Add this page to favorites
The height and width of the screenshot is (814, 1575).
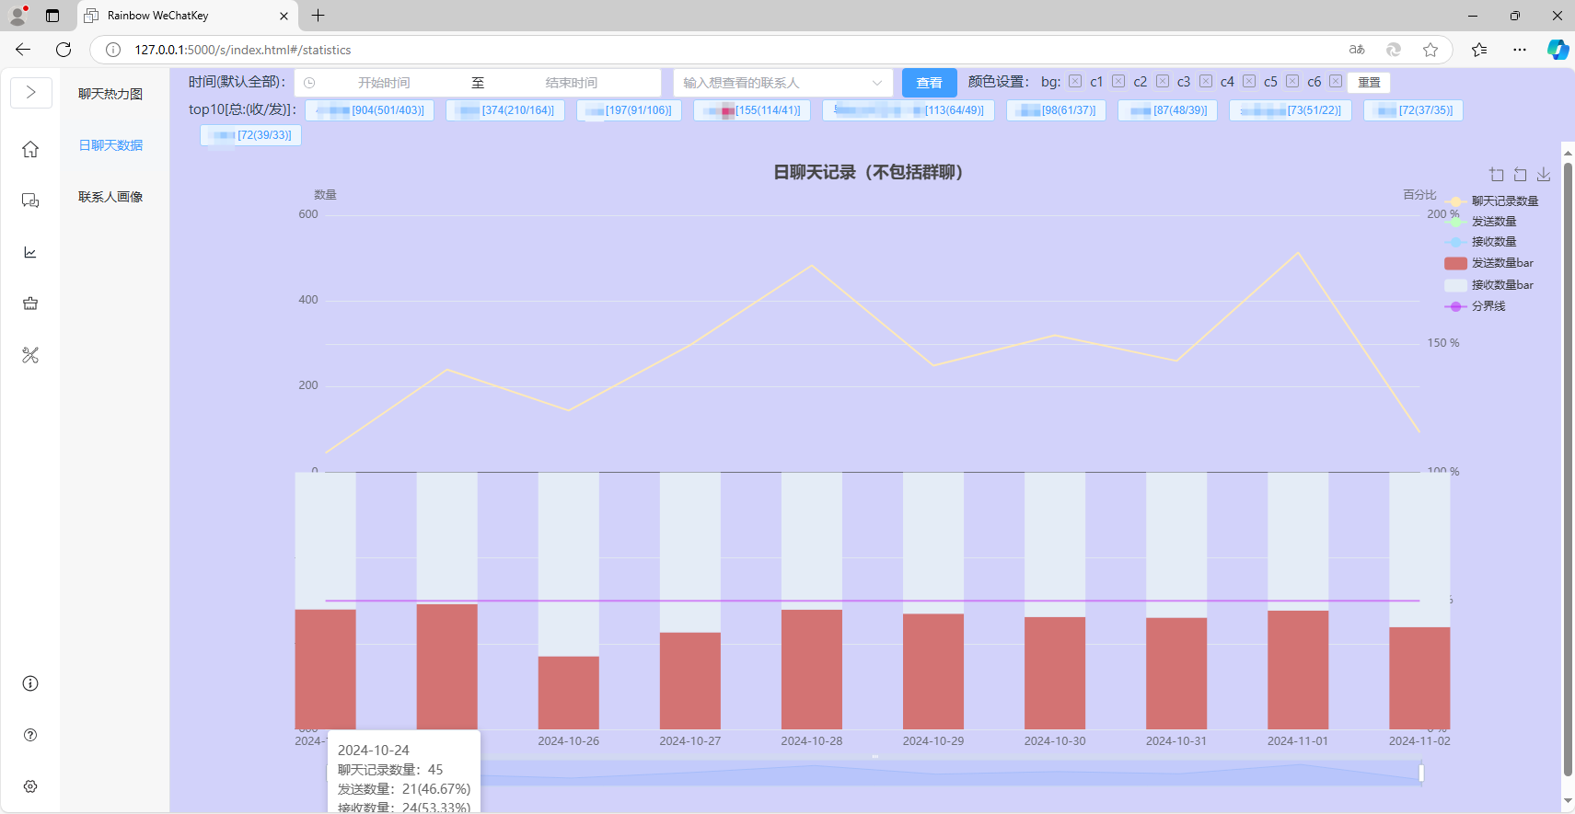(1430, 50)
